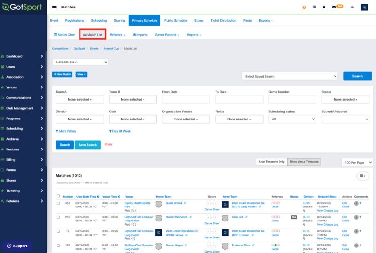This screenshot has height=253, width=376.
Task: Click the Dashboard sidebar icon
Action: [x=2, y=56]
